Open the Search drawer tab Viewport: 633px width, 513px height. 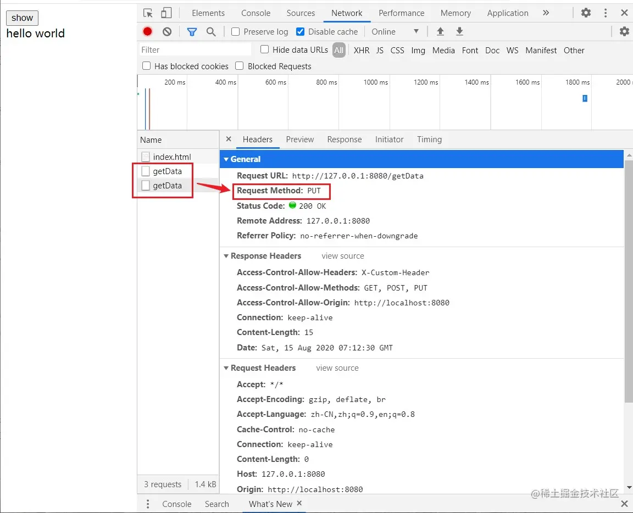(x=217, y=504)
